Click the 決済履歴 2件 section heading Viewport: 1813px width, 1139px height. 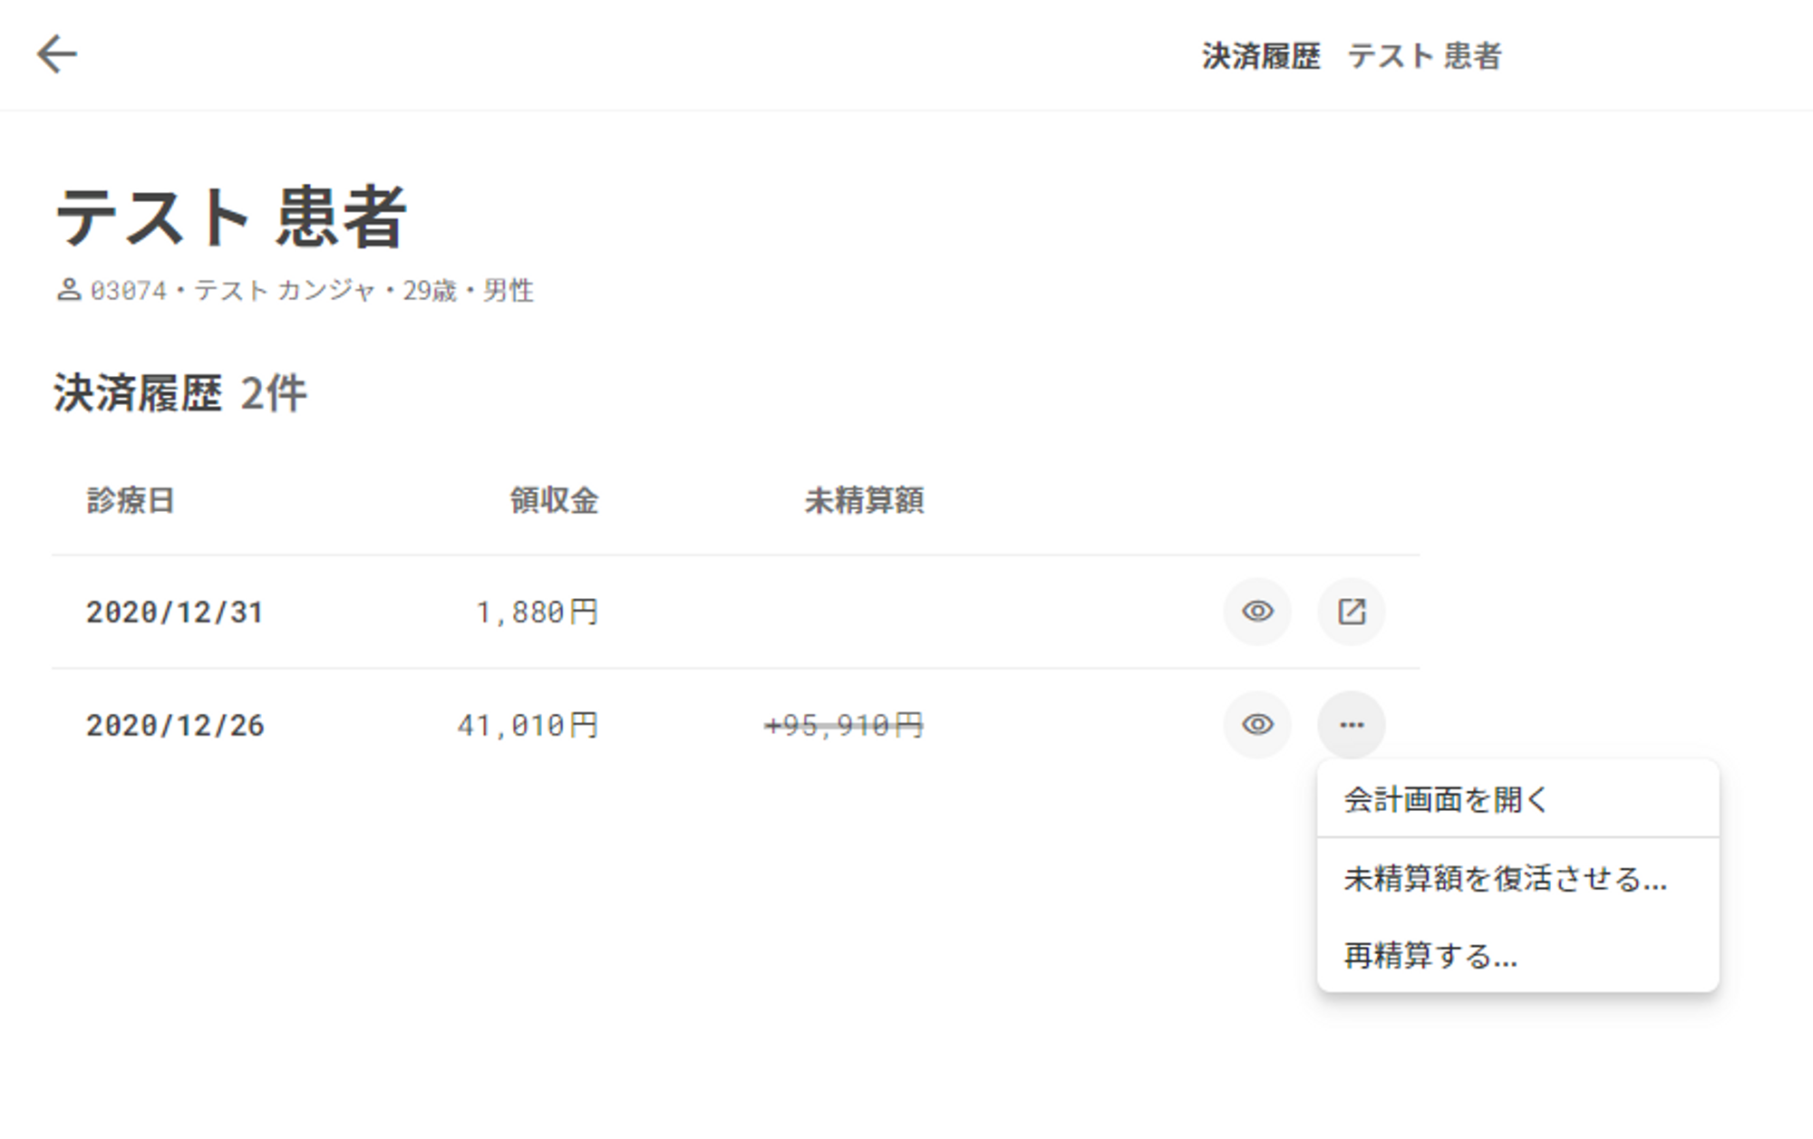(x=180, y=394)
